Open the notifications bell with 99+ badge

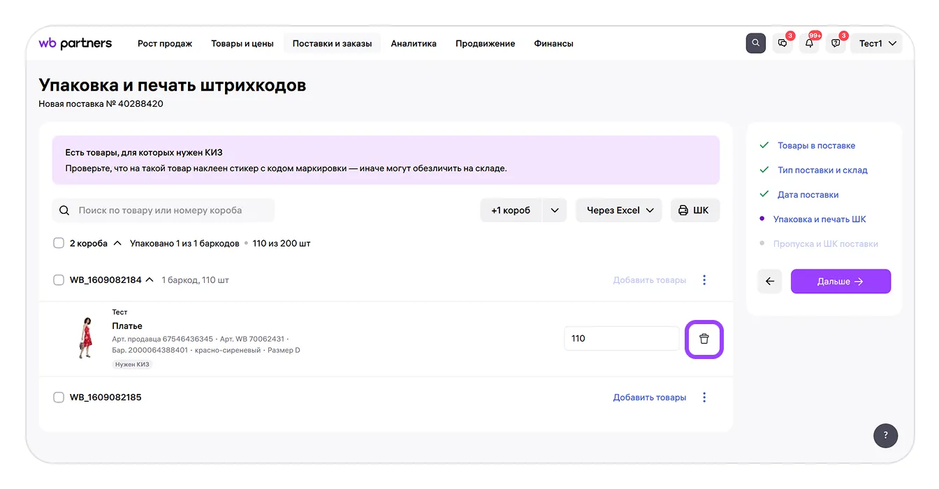click(x=809, y=43)
